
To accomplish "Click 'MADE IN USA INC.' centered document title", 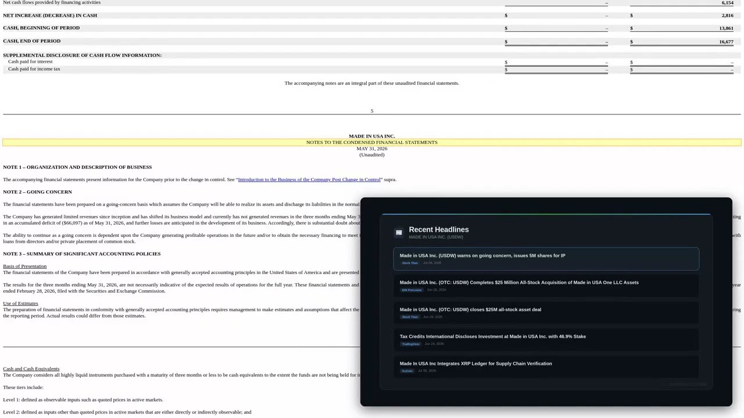I will 372,136.
